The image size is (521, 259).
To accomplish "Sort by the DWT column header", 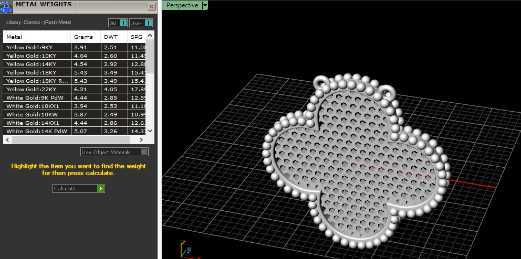I will (x=114, y=37).
